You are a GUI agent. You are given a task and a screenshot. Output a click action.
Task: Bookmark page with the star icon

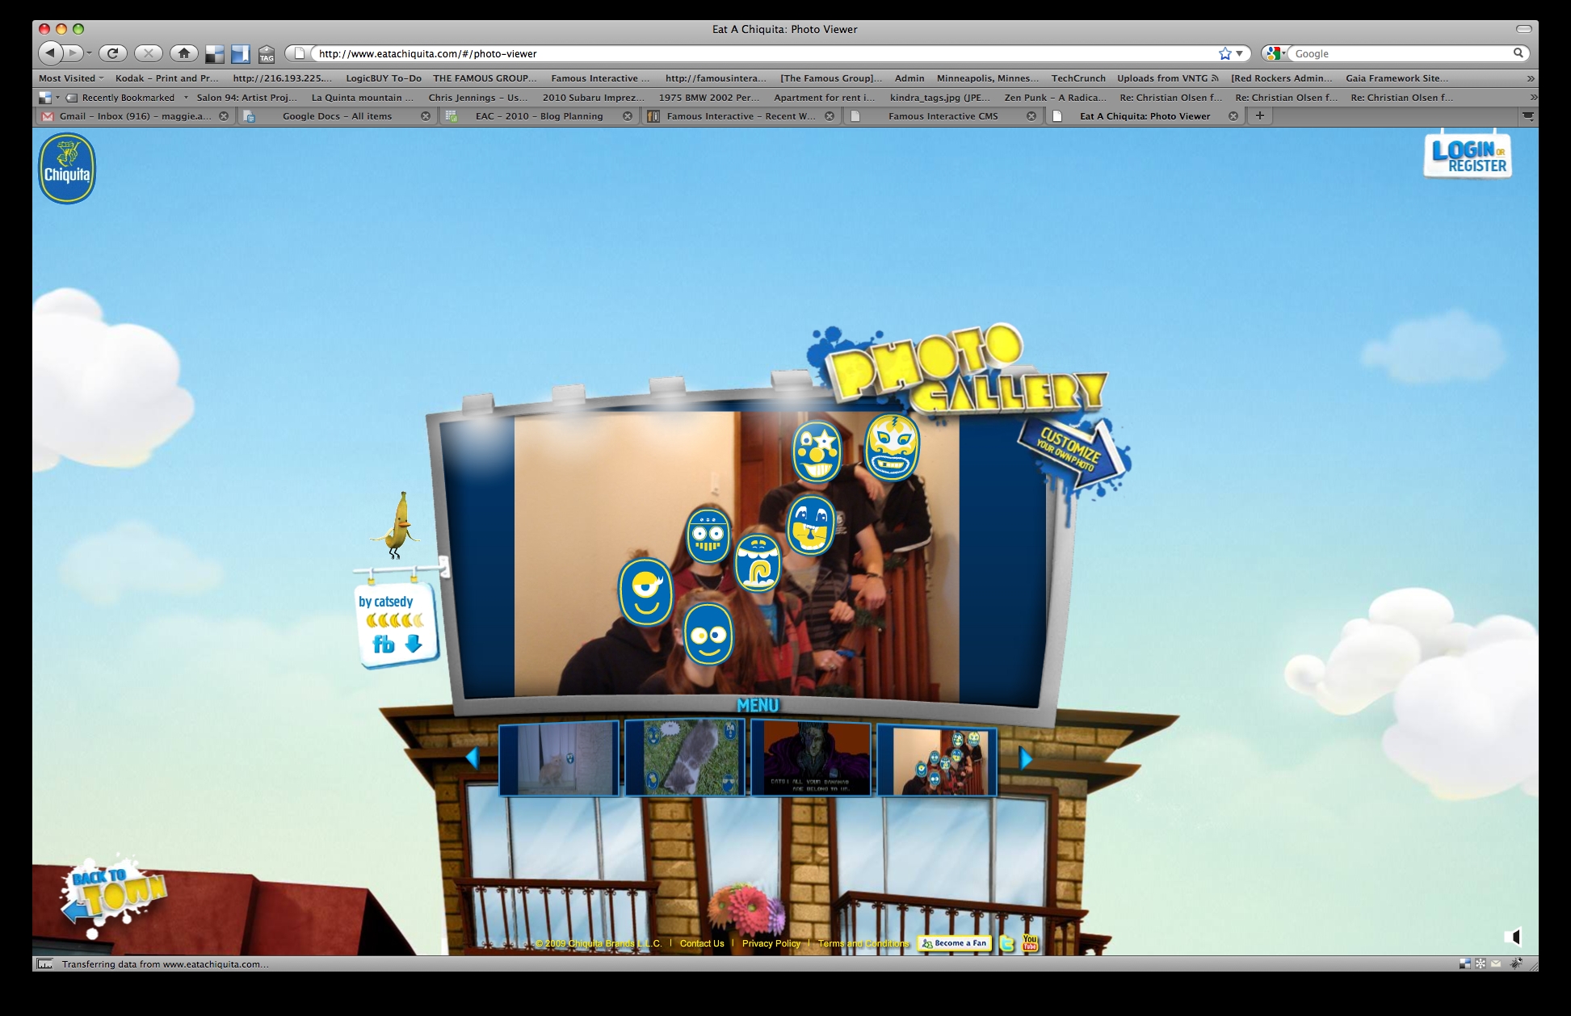1224,53
